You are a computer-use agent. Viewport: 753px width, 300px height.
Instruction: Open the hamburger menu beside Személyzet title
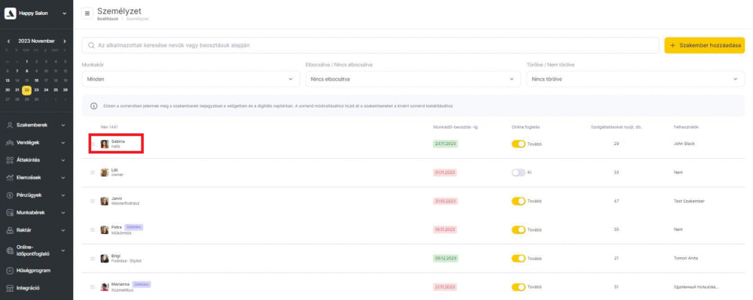87,14
